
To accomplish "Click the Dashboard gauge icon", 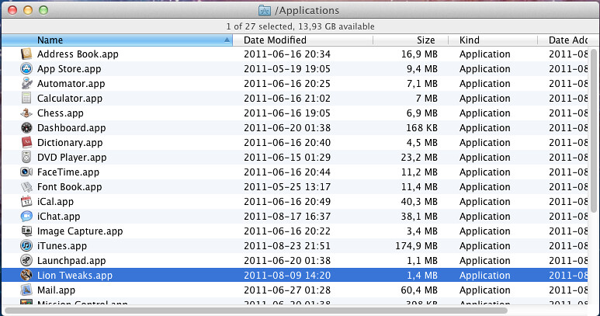I will tap(26, 128).
